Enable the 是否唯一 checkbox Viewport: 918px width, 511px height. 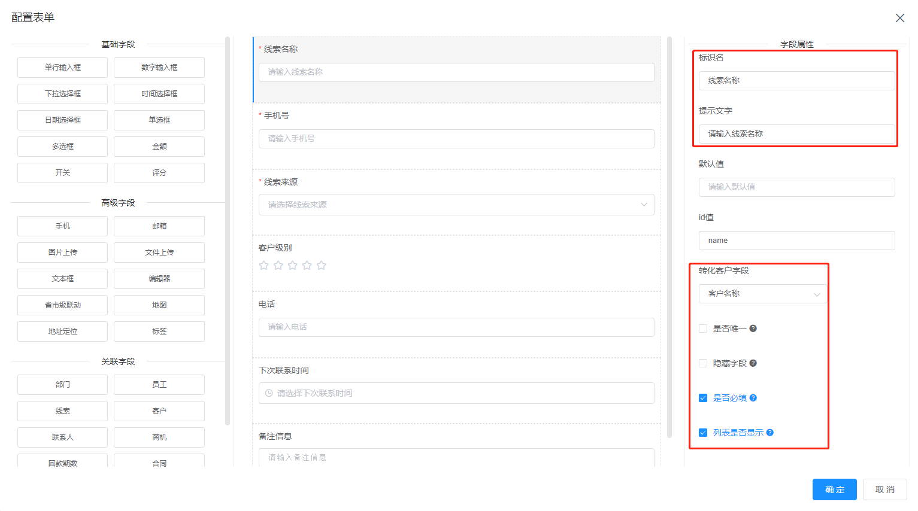[x=703, y=328]
